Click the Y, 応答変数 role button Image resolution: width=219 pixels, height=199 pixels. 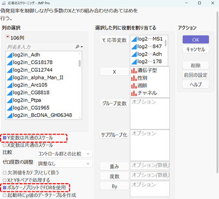coord(114,40)
